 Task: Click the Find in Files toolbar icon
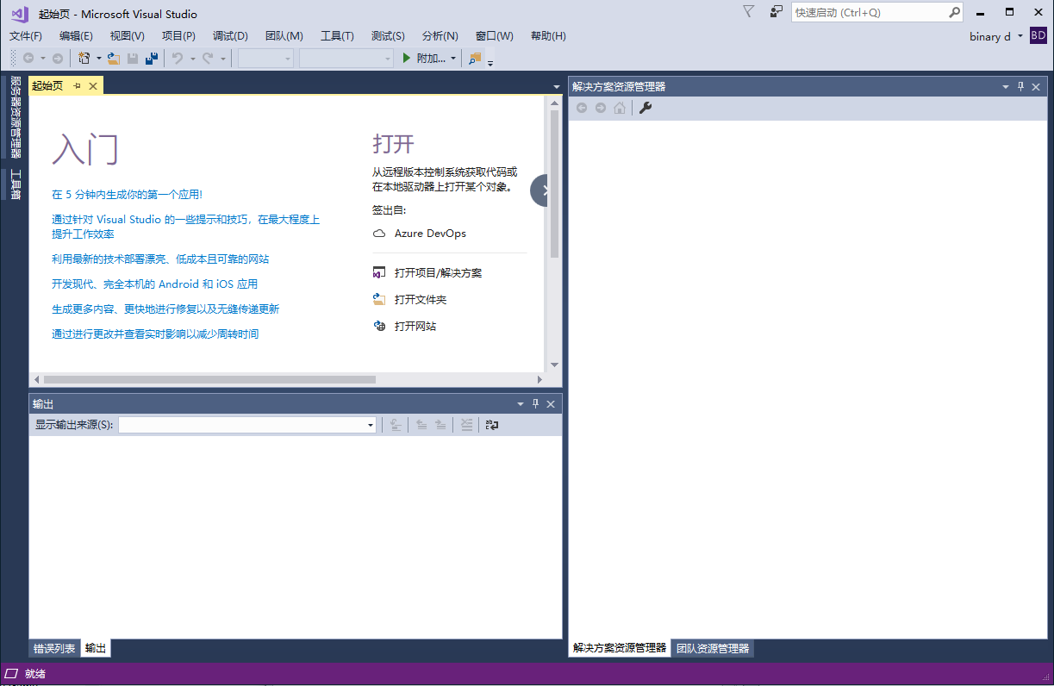[475, 58]
